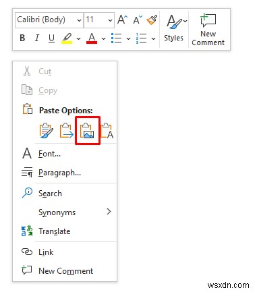257x292 pixels.
Task: Choose Cut from context menu
Action: click(65, 71)
